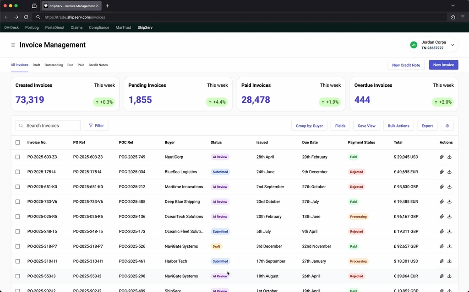Download the Maritime Innovations invoice

click(449, 186)
